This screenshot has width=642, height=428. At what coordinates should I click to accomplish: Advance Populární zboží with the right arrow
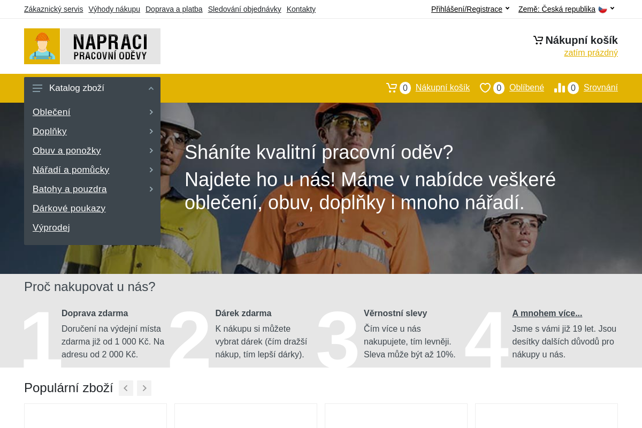[x=144, y=388]
